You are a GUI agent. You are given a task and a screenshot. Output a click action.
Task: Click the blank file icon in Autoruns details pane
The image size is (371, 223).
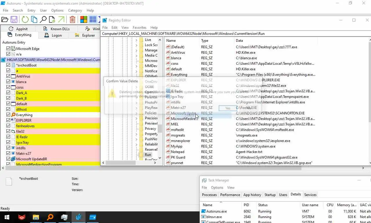pos(9,181)
